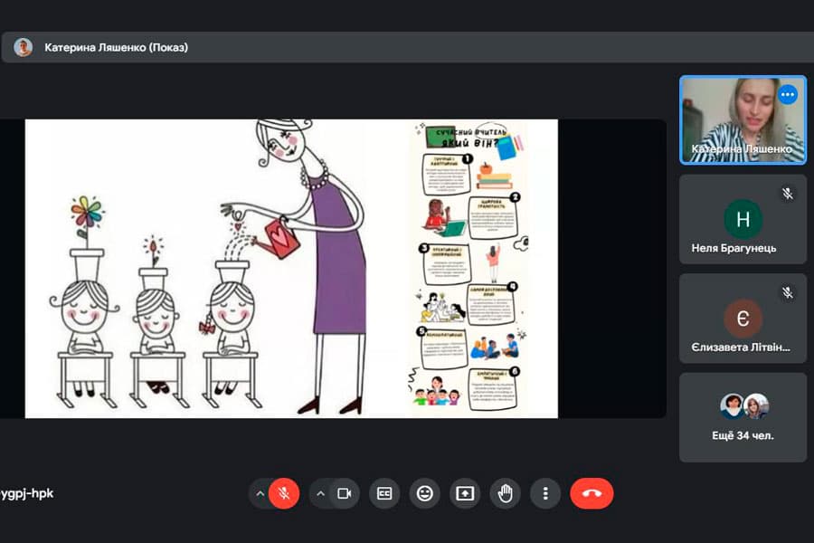
Task: Start presenting your screen
Action: tap(465, 493)
